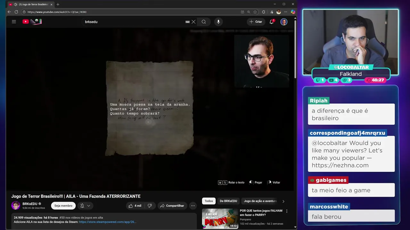Open the BRKsEDU channel name link
Image resolution: width=410 pixels, height=230 pixels.
(30, 203)
